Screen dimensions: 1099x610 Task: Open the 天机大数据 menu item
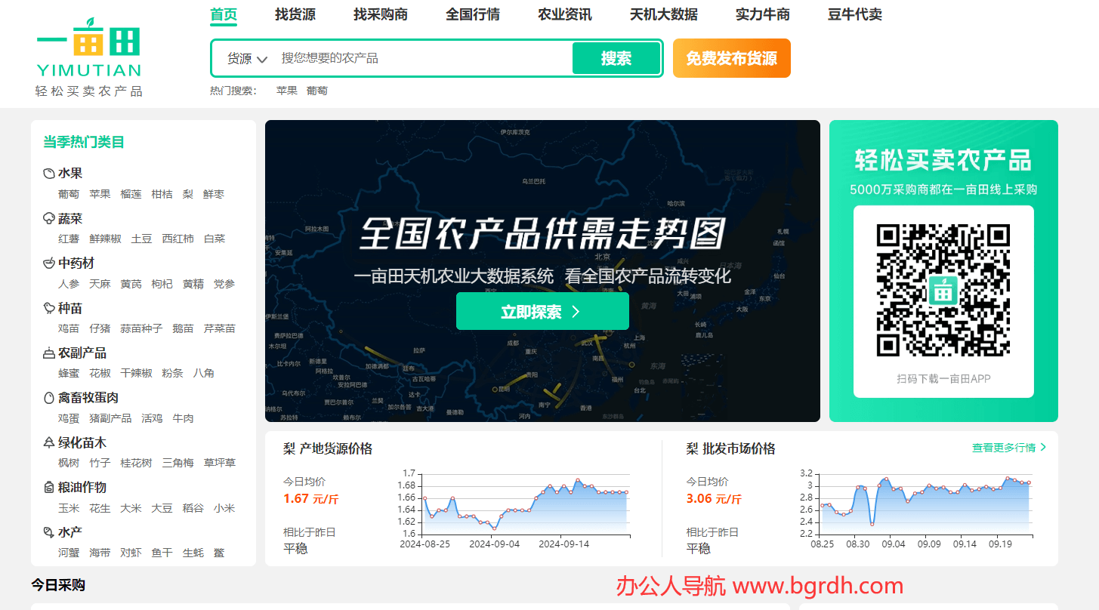663,14
